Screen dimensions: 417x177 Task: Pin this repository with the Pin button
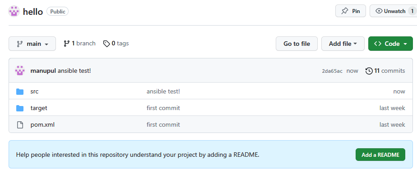(351, 11)
